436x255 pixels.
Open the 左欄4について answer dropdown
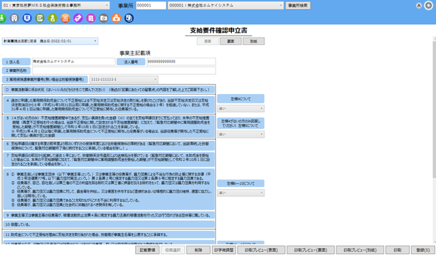(241, 109)
